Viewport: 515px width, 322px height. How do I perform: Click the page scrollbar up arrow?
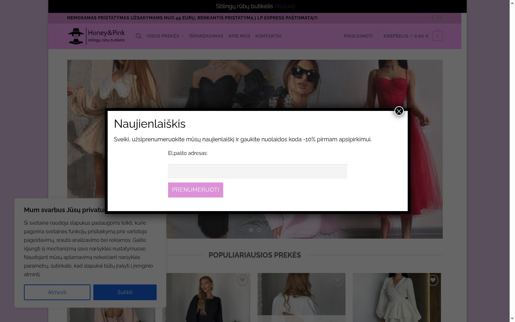(x=512, y=3)
